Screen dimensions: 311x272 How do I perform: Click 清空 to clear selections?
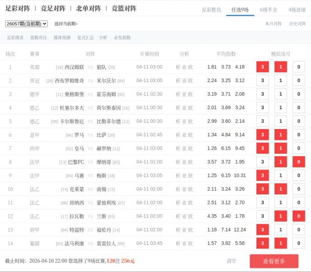click(x=231, y=261)
